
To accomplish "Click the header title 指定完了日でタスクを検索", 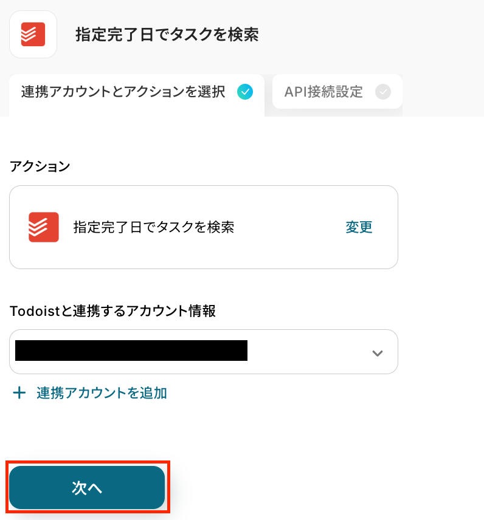I will coord(167,35).
